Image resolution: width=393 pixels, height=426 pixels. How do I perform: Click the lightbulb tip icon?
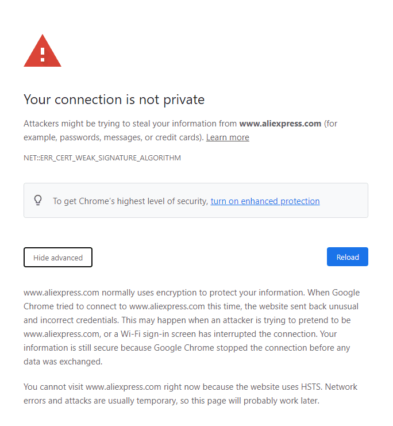coord(38,201)
